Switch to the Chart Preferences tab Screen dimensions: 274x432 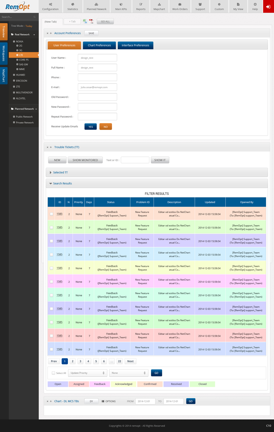[x=99, y=46]
